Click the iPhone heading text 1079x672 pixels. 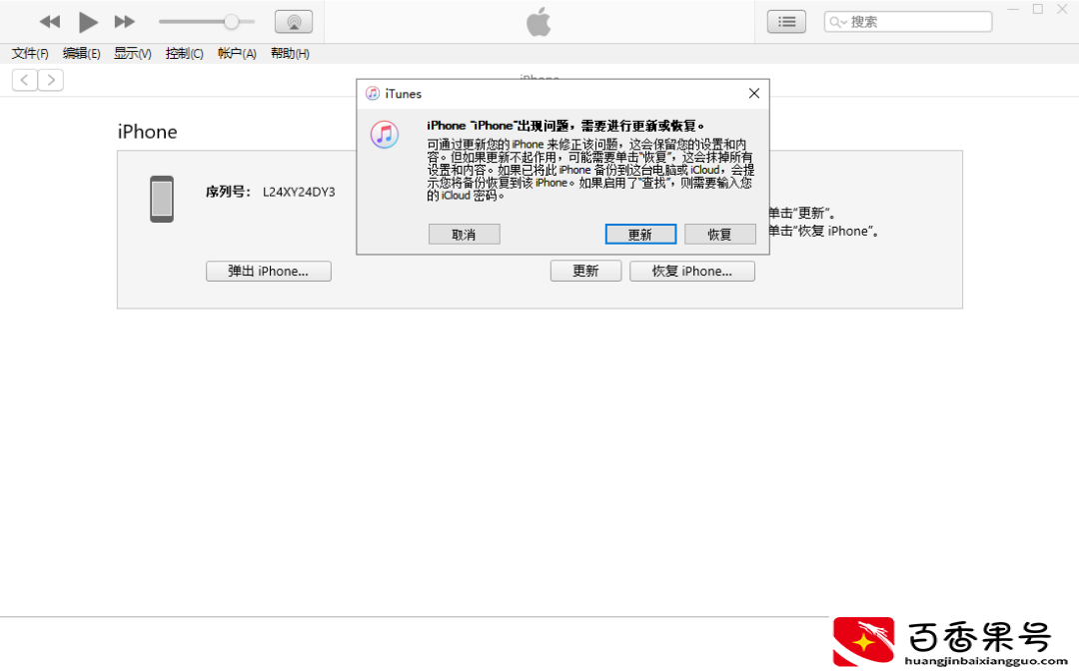pos(147,132)
